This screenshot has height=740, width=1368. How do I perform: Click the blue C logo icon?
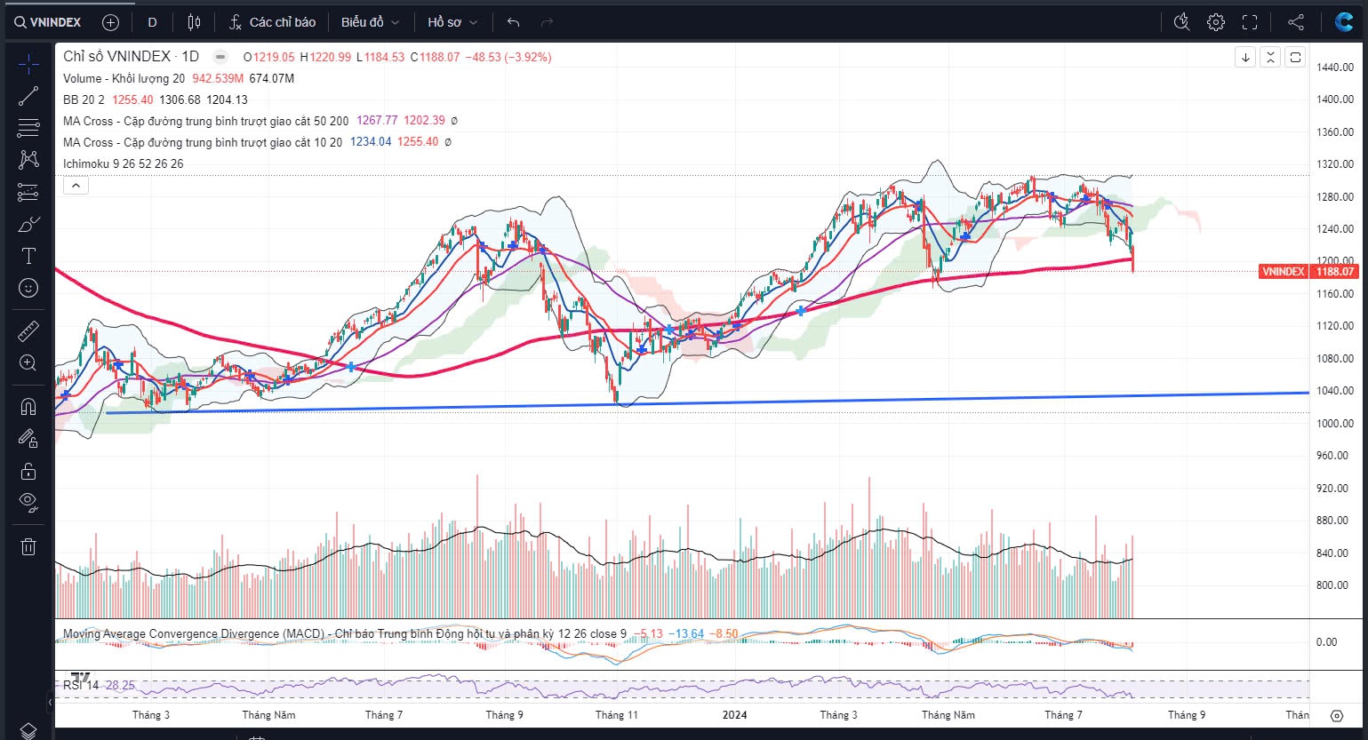click(1343, 22)
